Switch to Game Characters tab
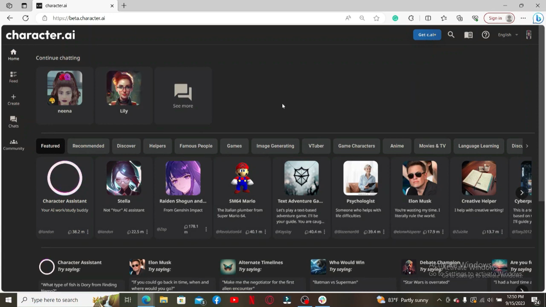 [x=357, y=146]
